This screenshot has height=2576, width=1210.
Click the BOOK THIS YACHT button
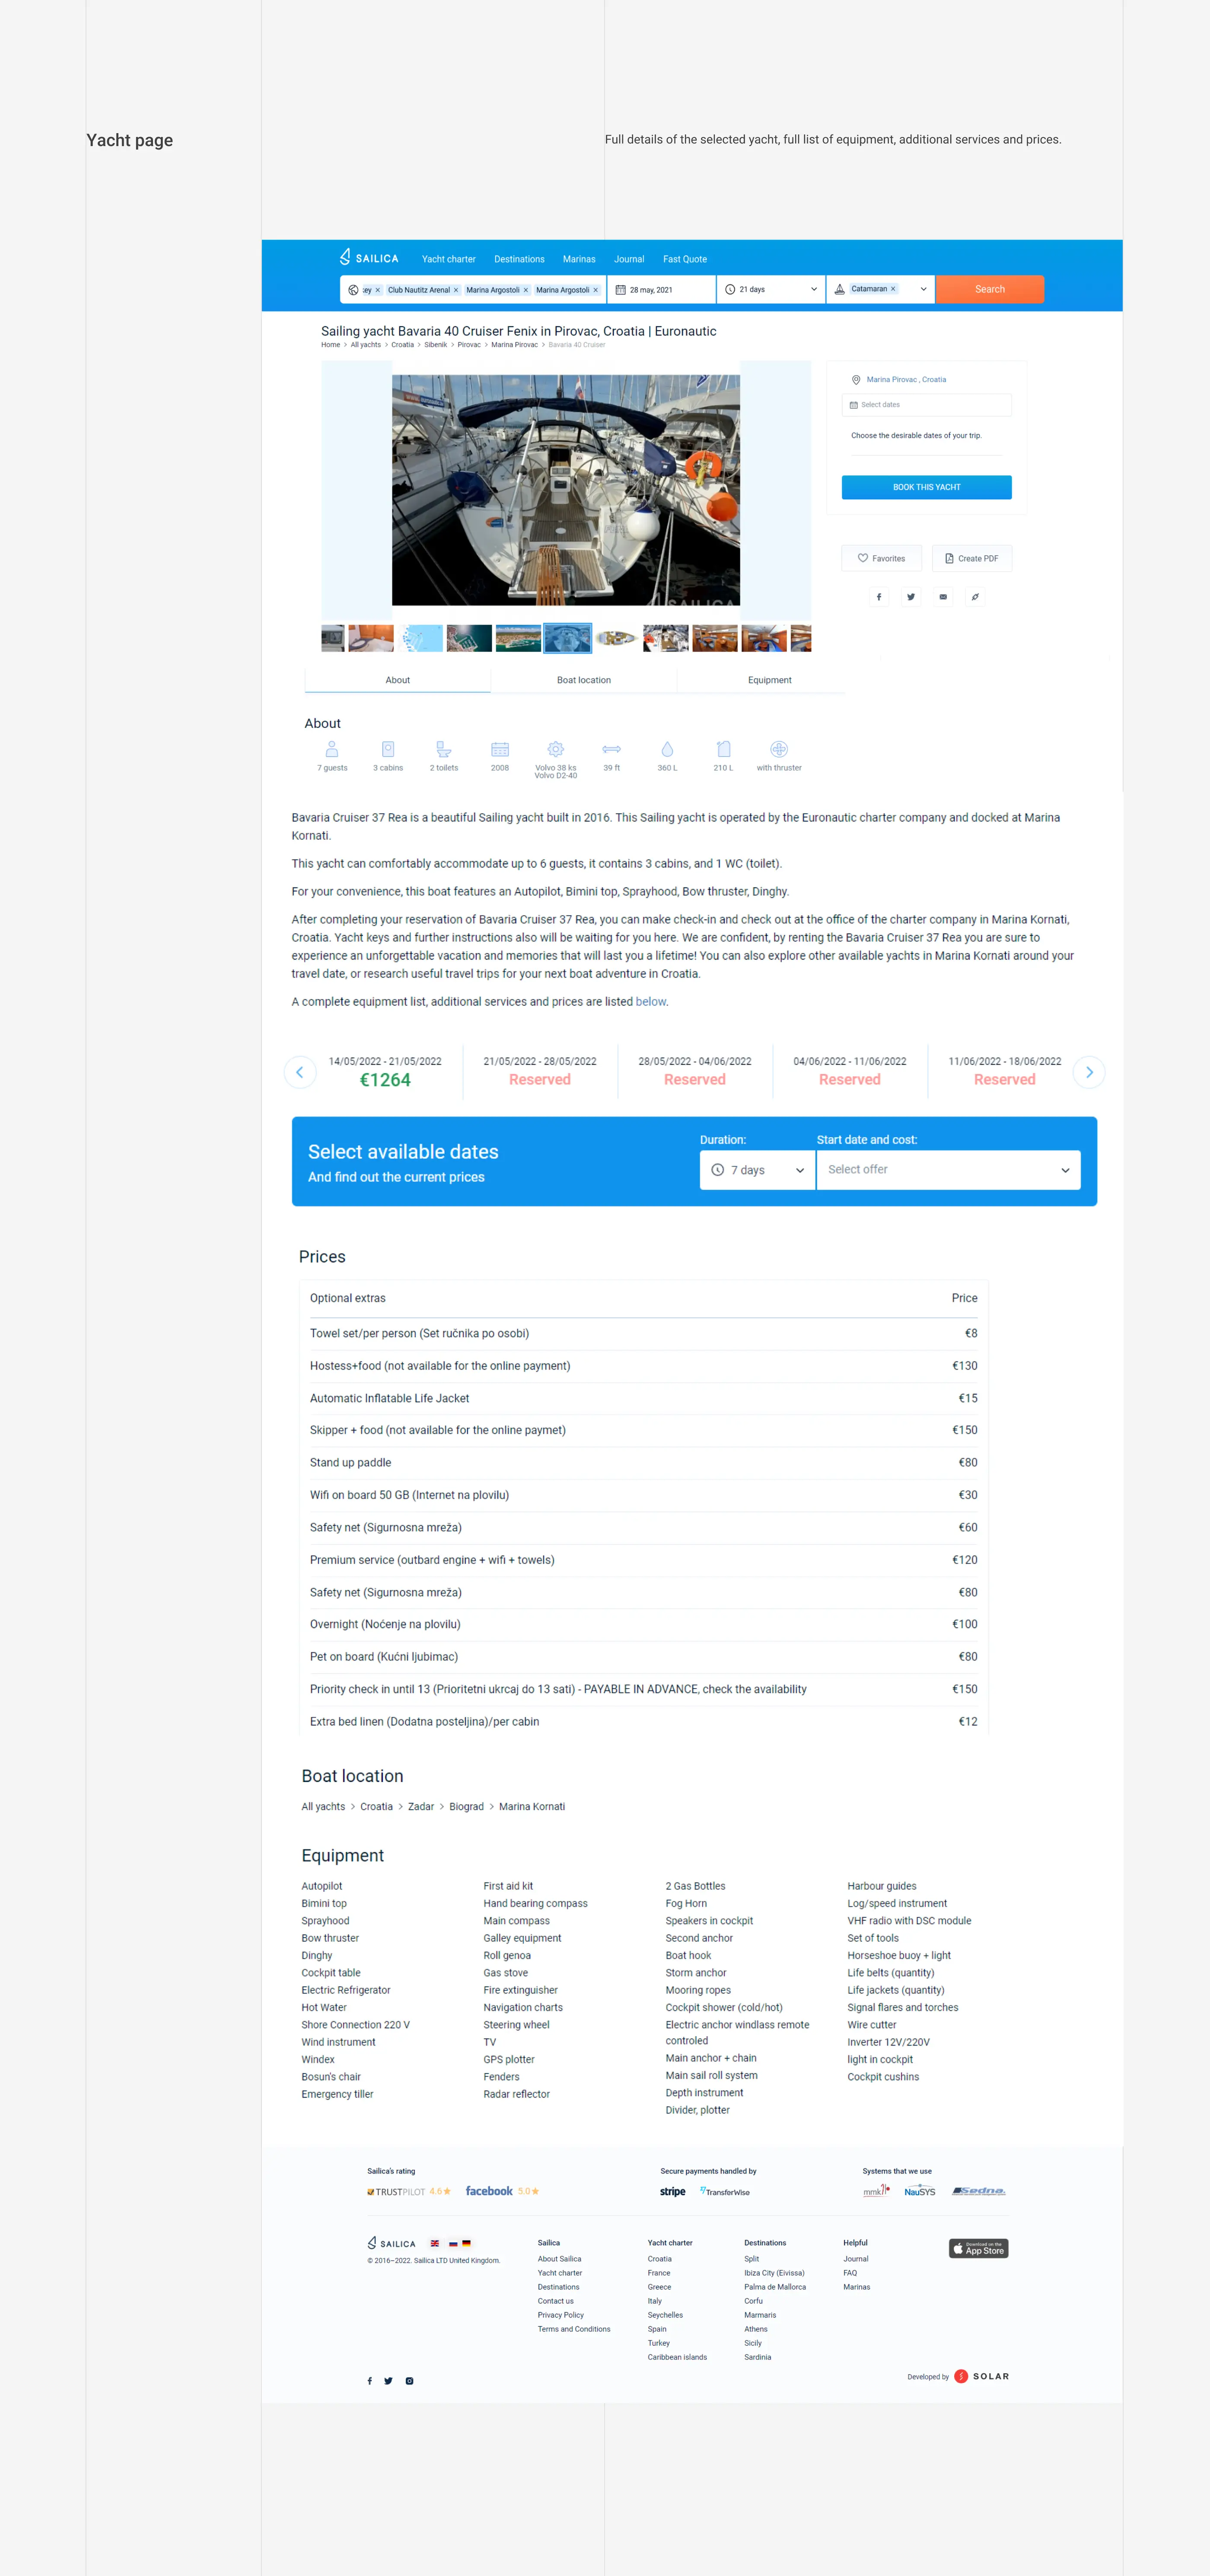pyautogui.click(x=926, y=487)
